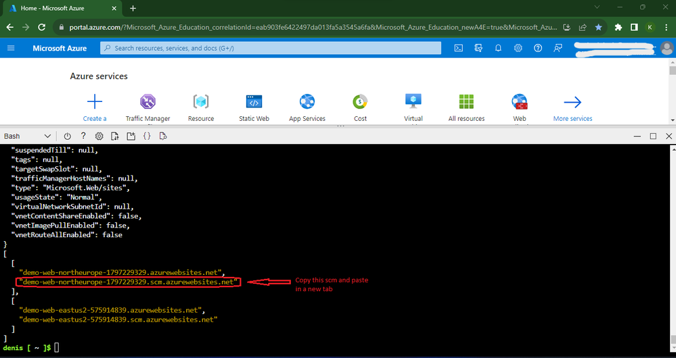Open portal settings gear in header
The height and width of the screenshot is (358, 676).
(518, 48)
